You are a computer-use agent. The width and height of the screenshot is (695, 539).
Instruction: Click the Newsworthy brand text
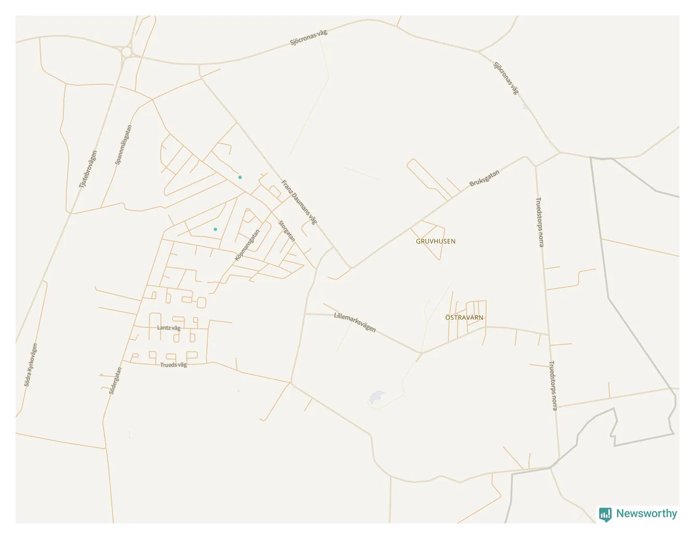tap(646, 514)
